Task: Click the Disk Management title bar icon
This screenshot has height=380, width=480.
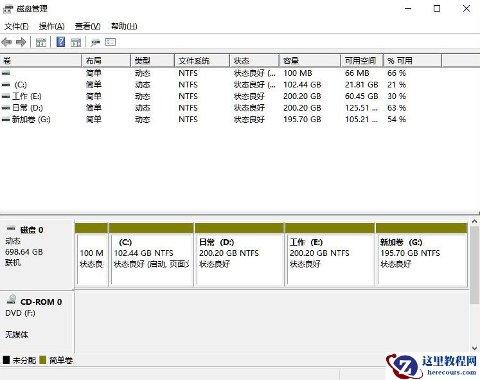Action: (x=8, y=9)
